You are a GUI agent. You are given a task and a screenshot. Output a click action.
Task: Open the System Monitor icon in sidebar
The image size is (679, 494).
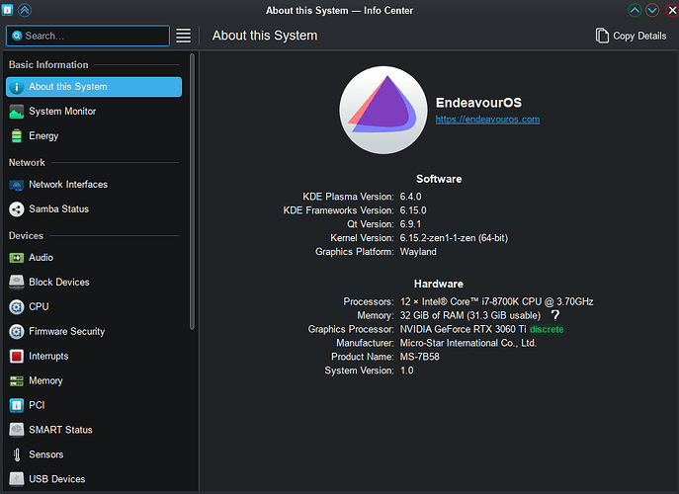point(16,112)
